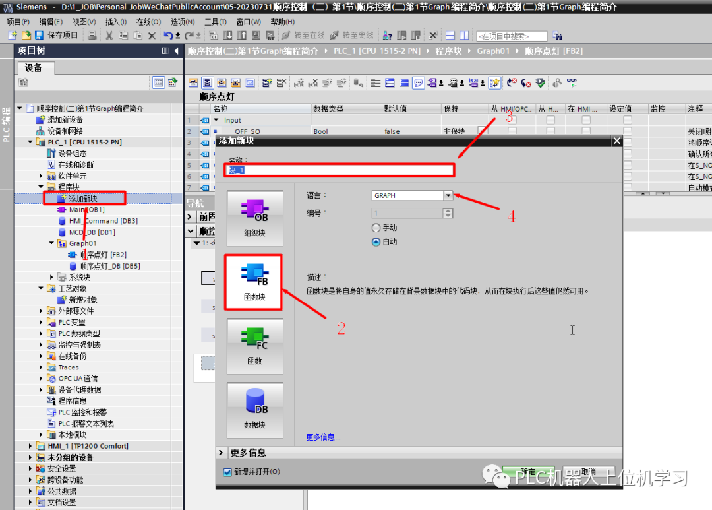Create a new project via toolbar icon
Image resolution: width=712 pixels, height=510 pixels.
(x=13, y=36)
